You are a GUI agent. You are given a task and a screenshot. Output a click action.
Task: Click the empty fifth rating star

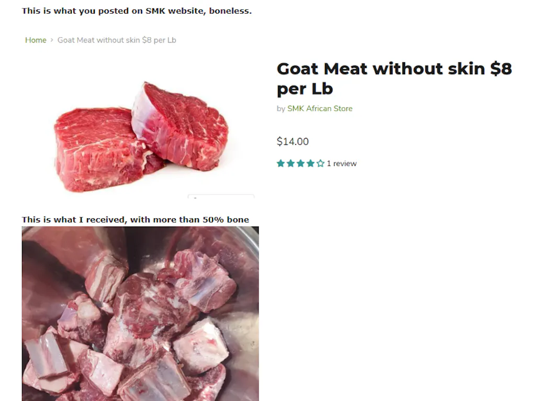(320, 164)
